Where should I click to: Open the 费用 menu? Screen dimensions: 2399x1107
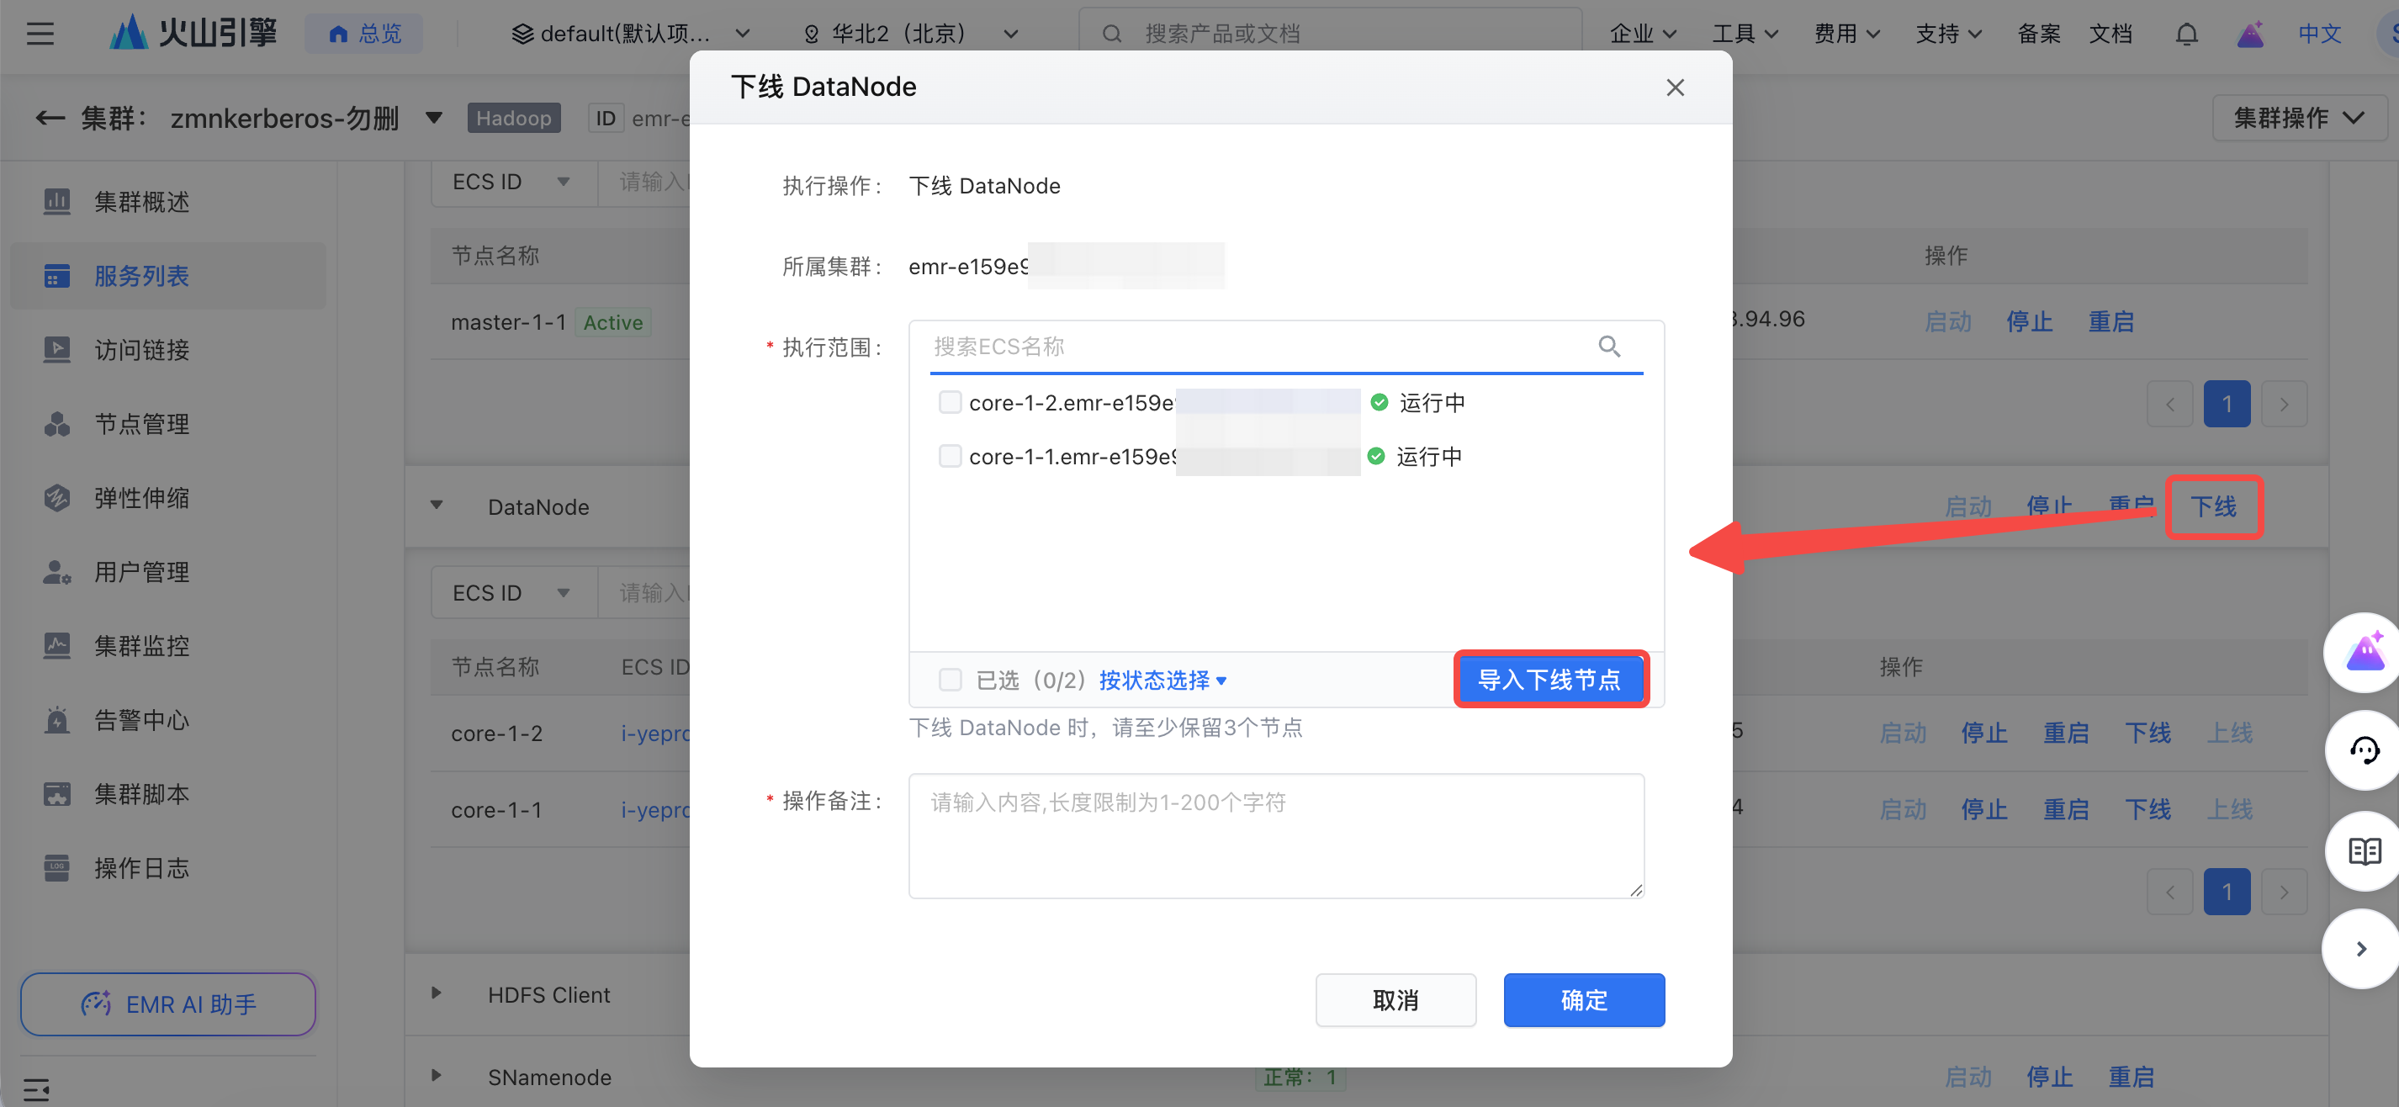pos(1846,34)
